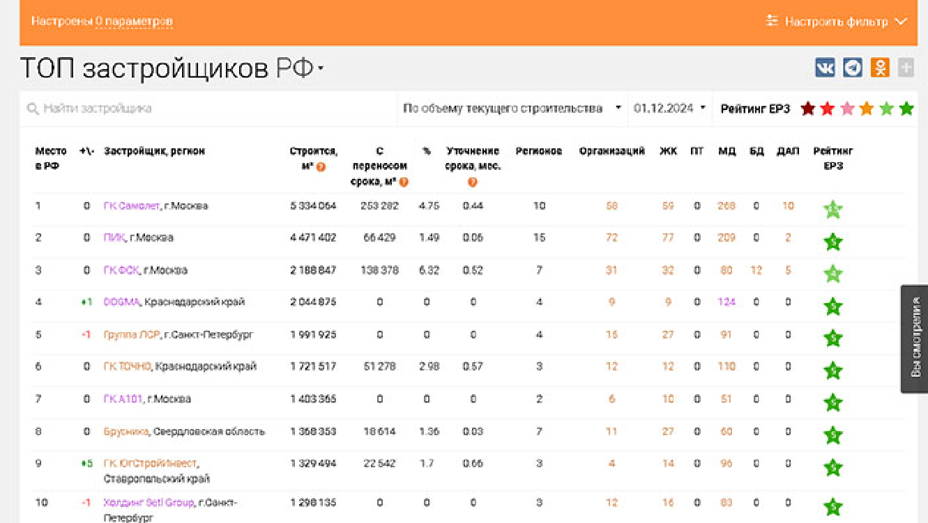Expand the ТОП застройщиков РФ title dropdown

click(321, 69)
